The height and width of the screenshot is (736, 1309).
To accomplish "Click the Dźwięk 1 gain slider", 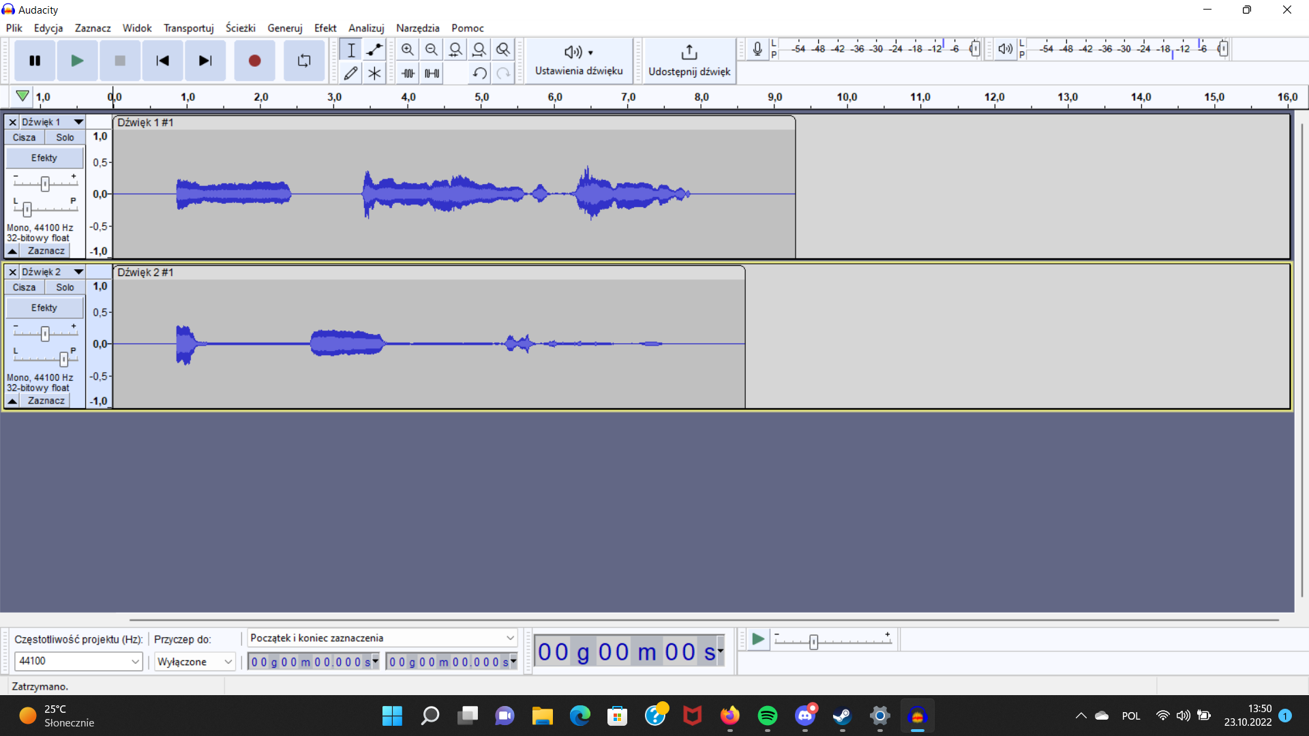I will [x=45, y=183].
